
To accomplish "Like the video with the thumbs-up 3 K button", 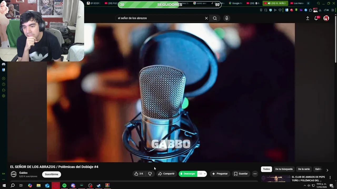I will coord(139,174).
